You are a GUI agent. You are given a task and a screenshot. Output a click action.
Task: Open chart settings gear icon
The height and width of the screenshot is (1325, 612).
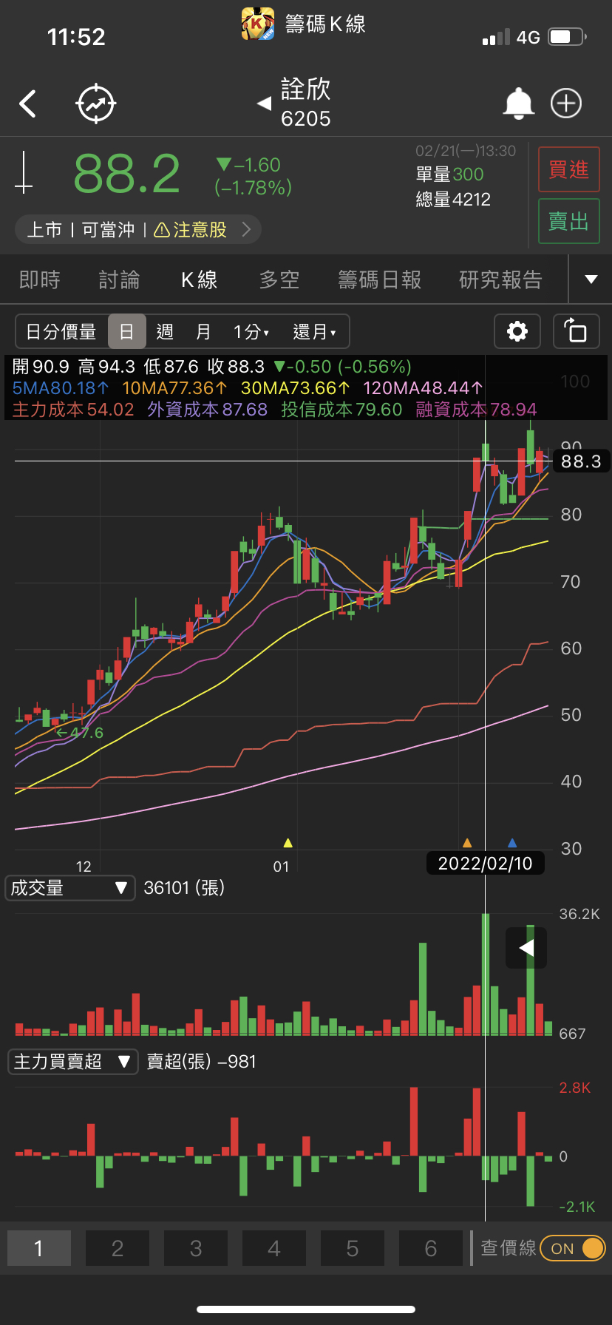tap(517, 331)
